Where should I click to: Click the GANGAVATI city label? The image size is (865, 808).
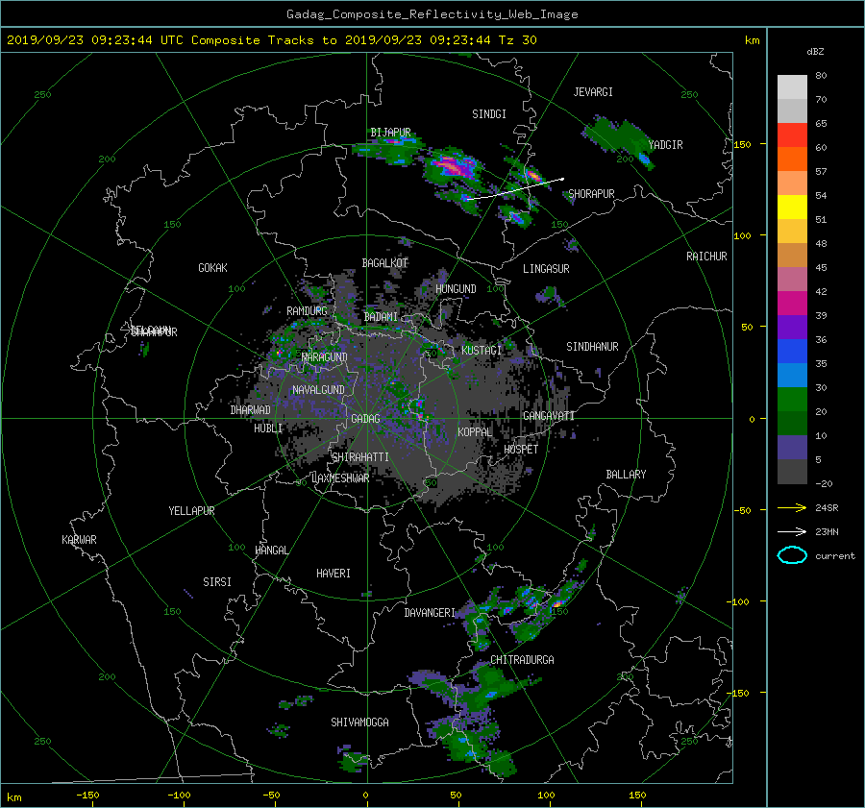[x=549, y=416]
